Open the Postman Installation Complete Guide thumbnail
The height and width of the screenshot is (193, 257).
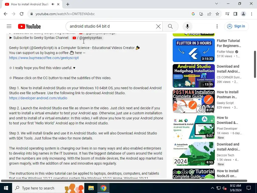[194, 102]
